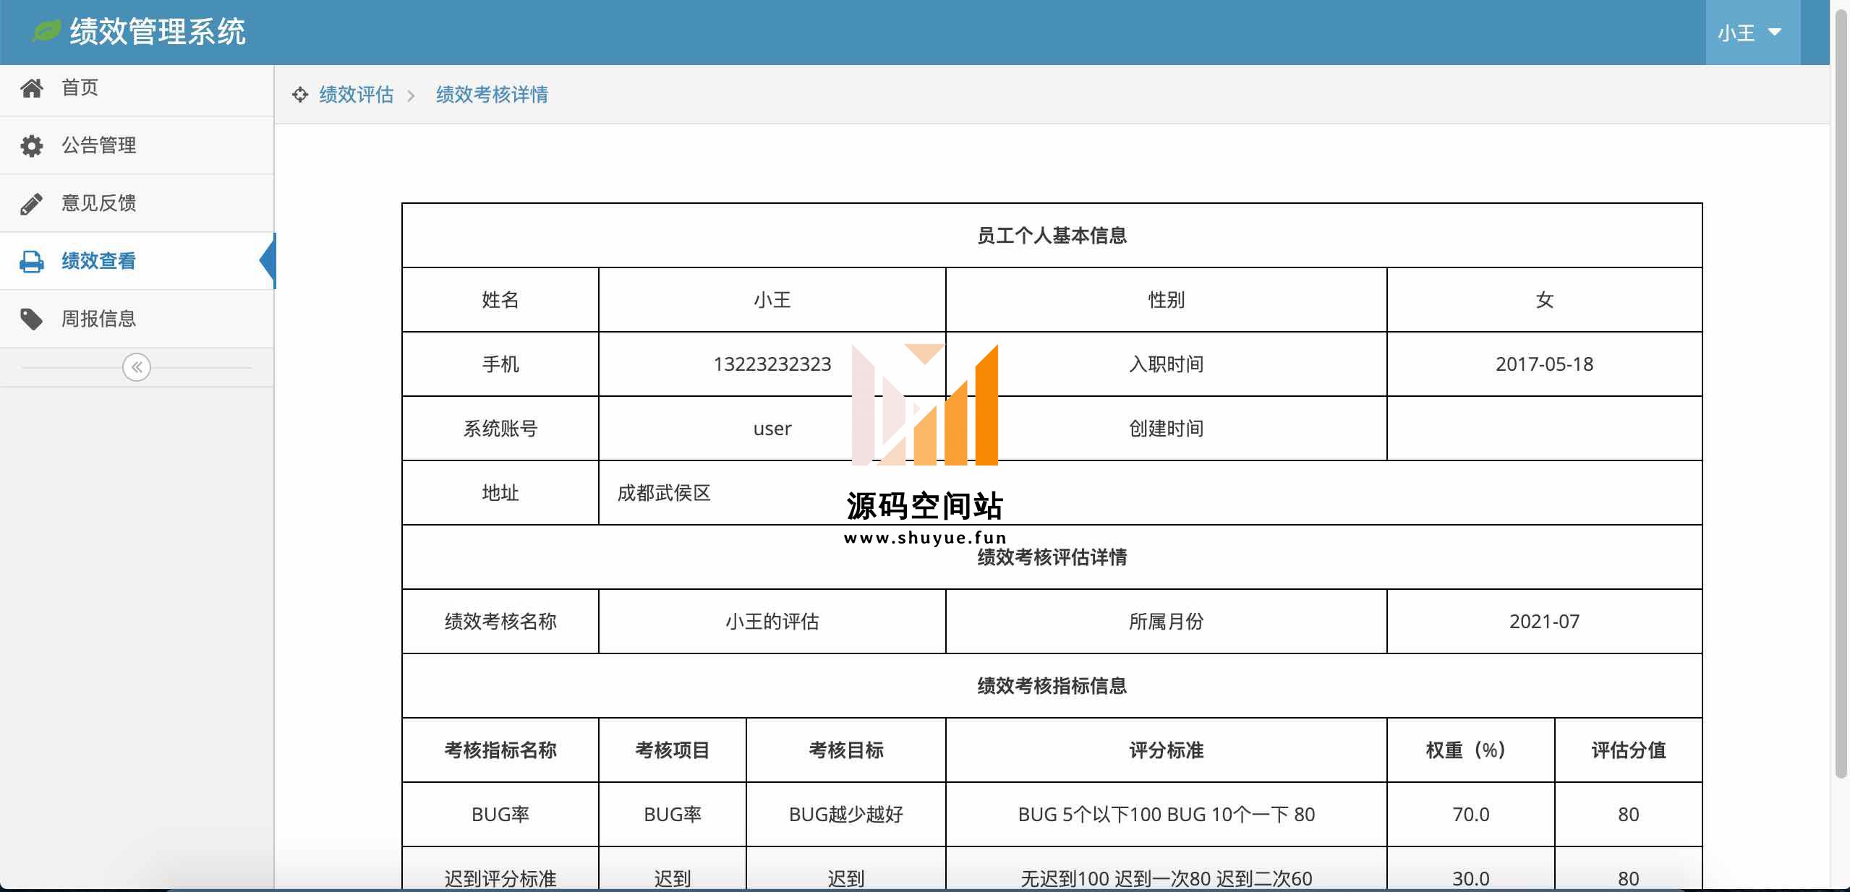
Task: Click the phone number cell 13223232323
Action: pos(772,364)
